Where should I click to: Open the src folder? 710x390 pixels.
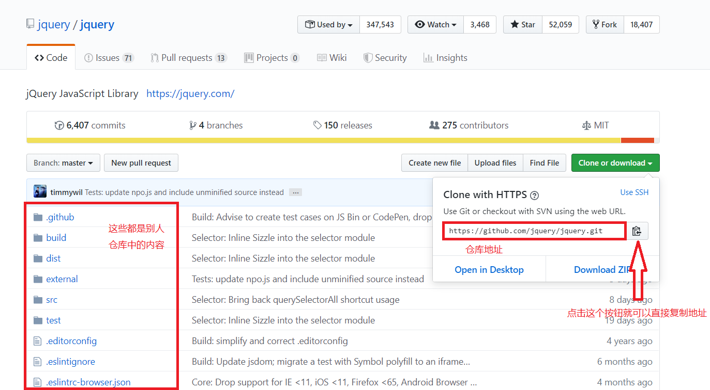pos(52,300)
